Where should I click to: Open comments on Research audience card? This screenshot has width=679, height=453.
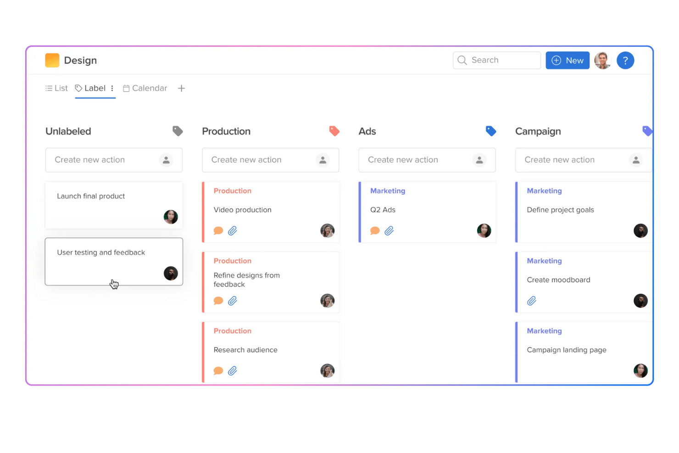(218, 371)
